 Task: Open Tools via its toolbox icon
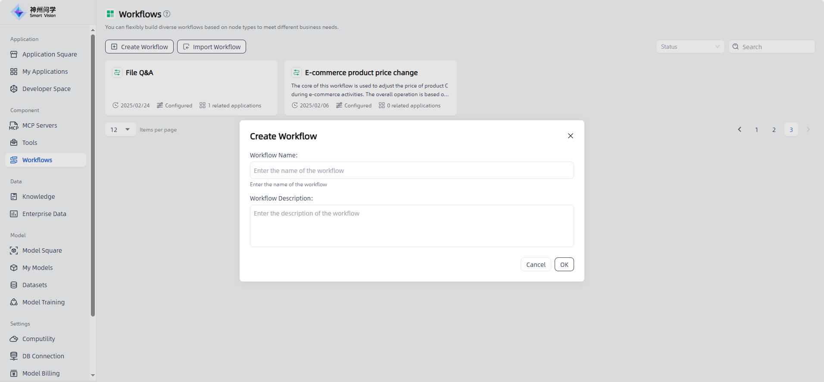tap(14, 143)
